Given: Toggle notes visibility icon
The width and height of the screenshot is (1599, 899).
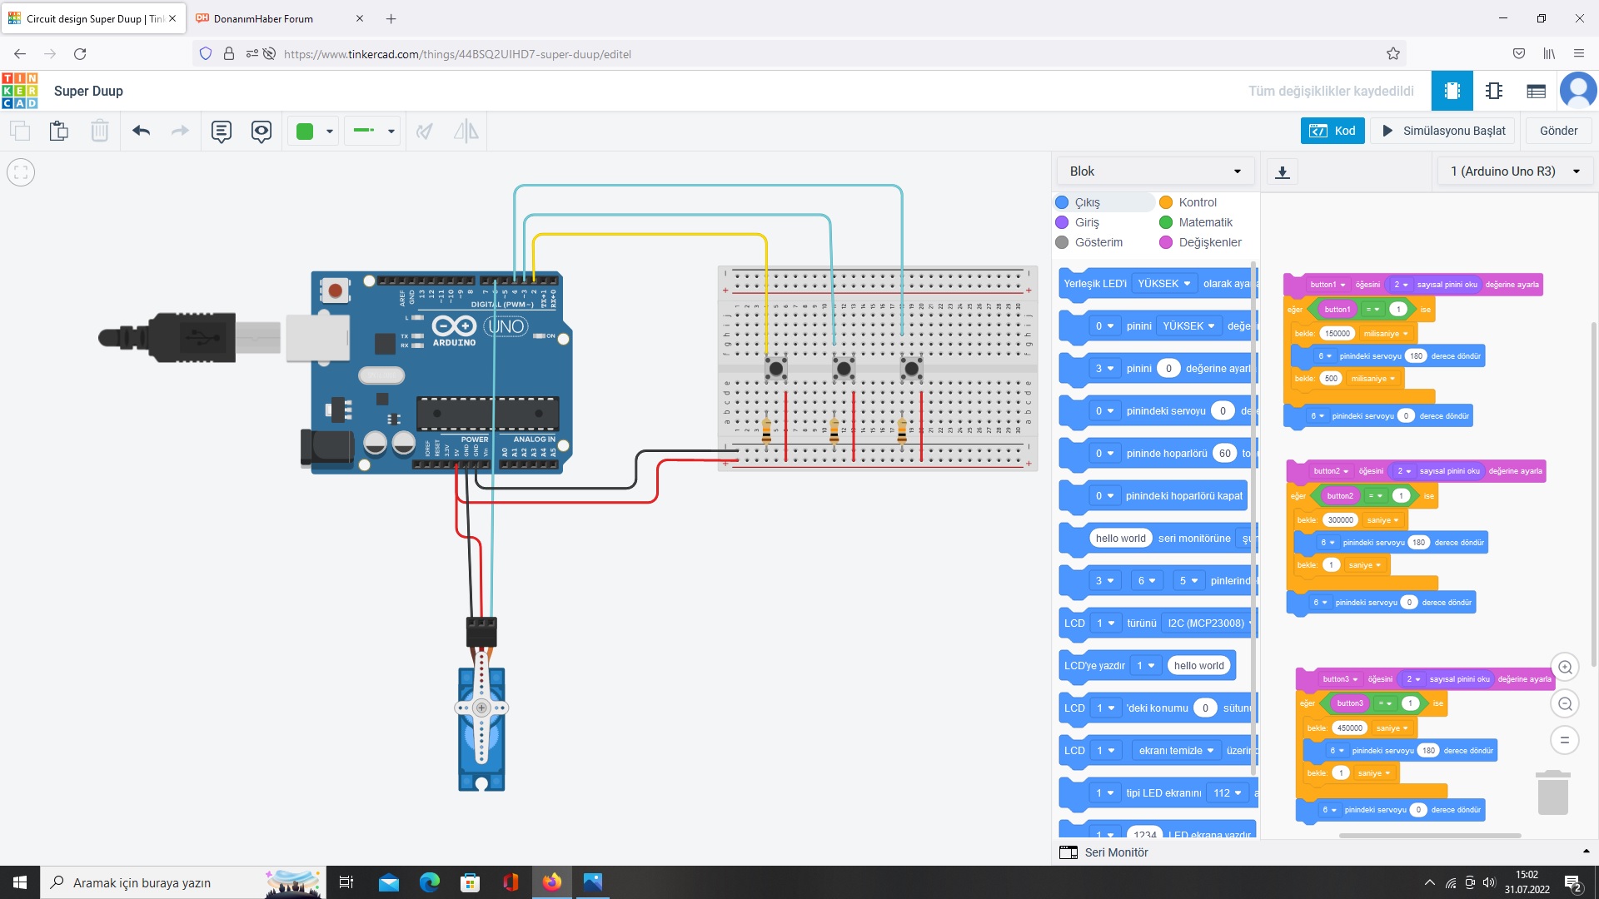Looking at the screenshot, I should pyautogui.click(x=262, y=131).
